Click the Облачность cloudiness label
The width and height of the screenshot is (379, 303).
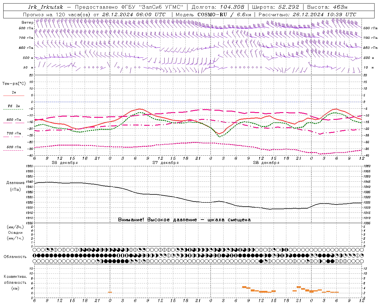point(15,257)
